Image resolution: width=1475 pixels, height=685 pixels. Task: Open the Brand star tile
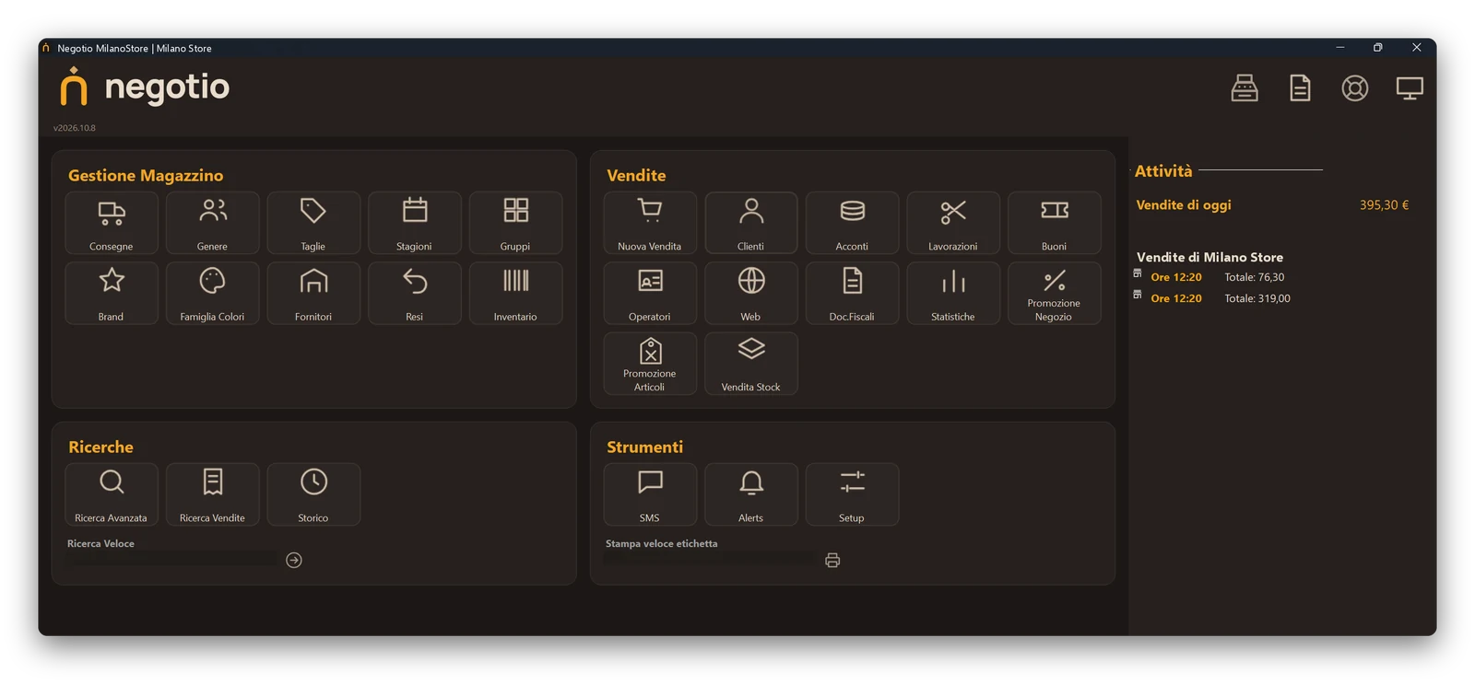[x=112, y=293]
